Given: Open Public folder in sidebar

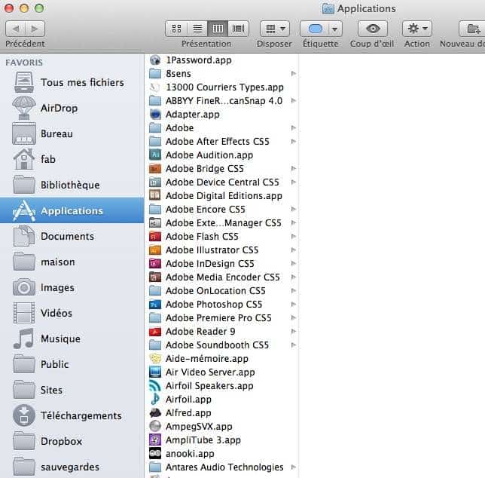Looking at the screenshot, I should point(72,364).
